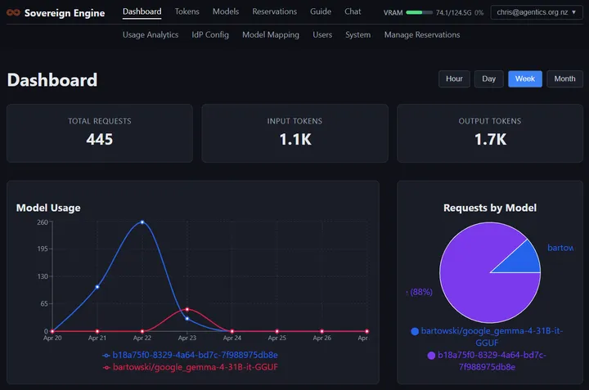Select the Hour time range
The image size is (589, 390).
[x=454, y=78]
